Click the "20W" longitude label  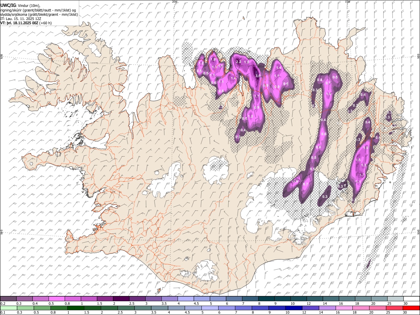(x=175, y=2)
